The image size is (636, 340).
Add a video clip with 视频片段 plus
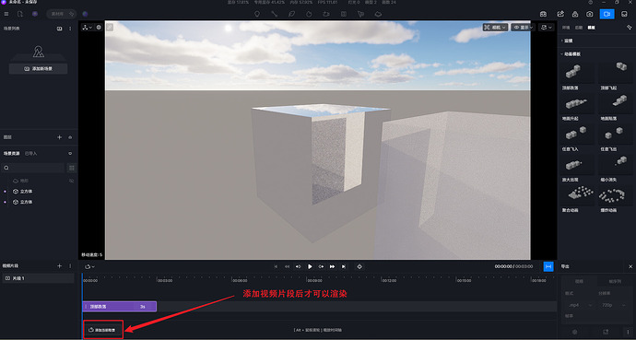tap(60, 266)
